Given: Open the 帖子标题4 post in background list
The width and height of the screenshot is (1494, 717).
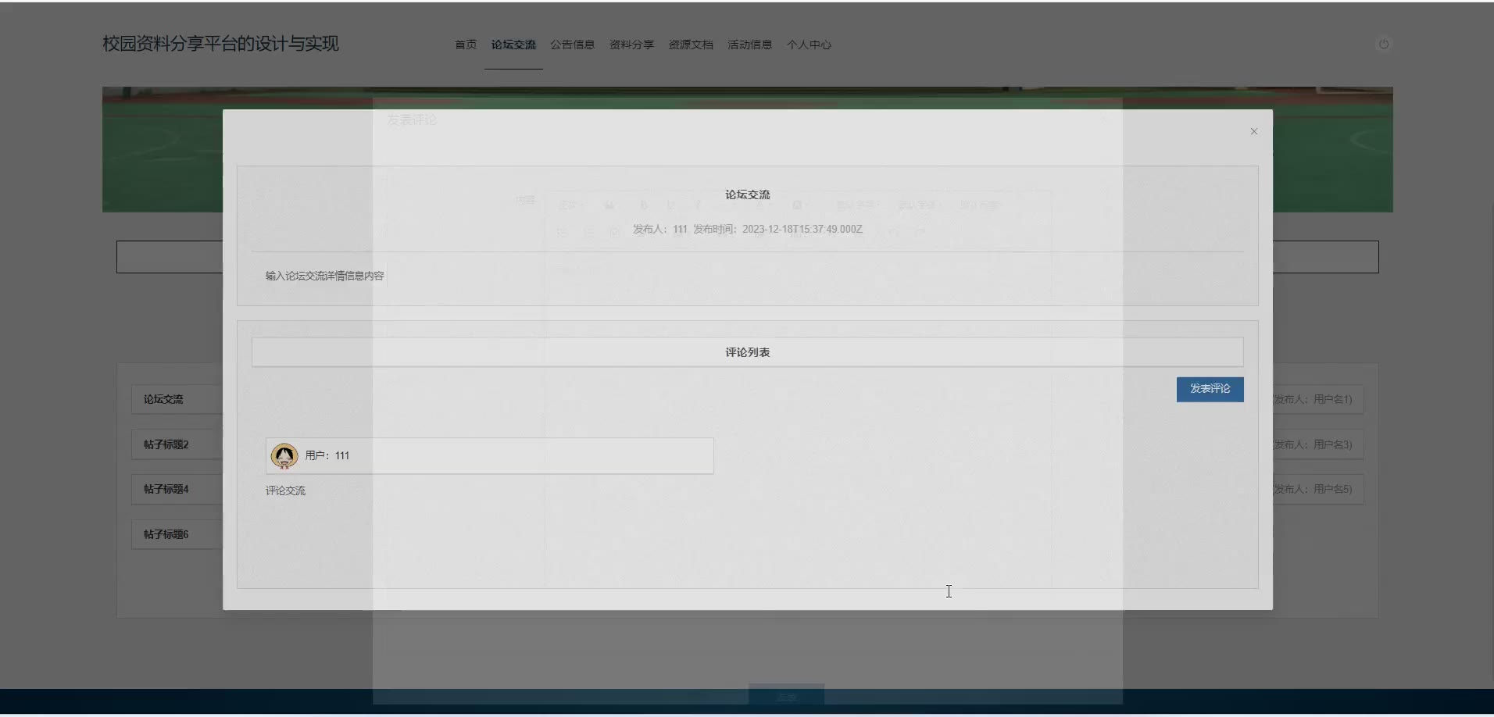Looking at the screenshot, I should point(166,489).
